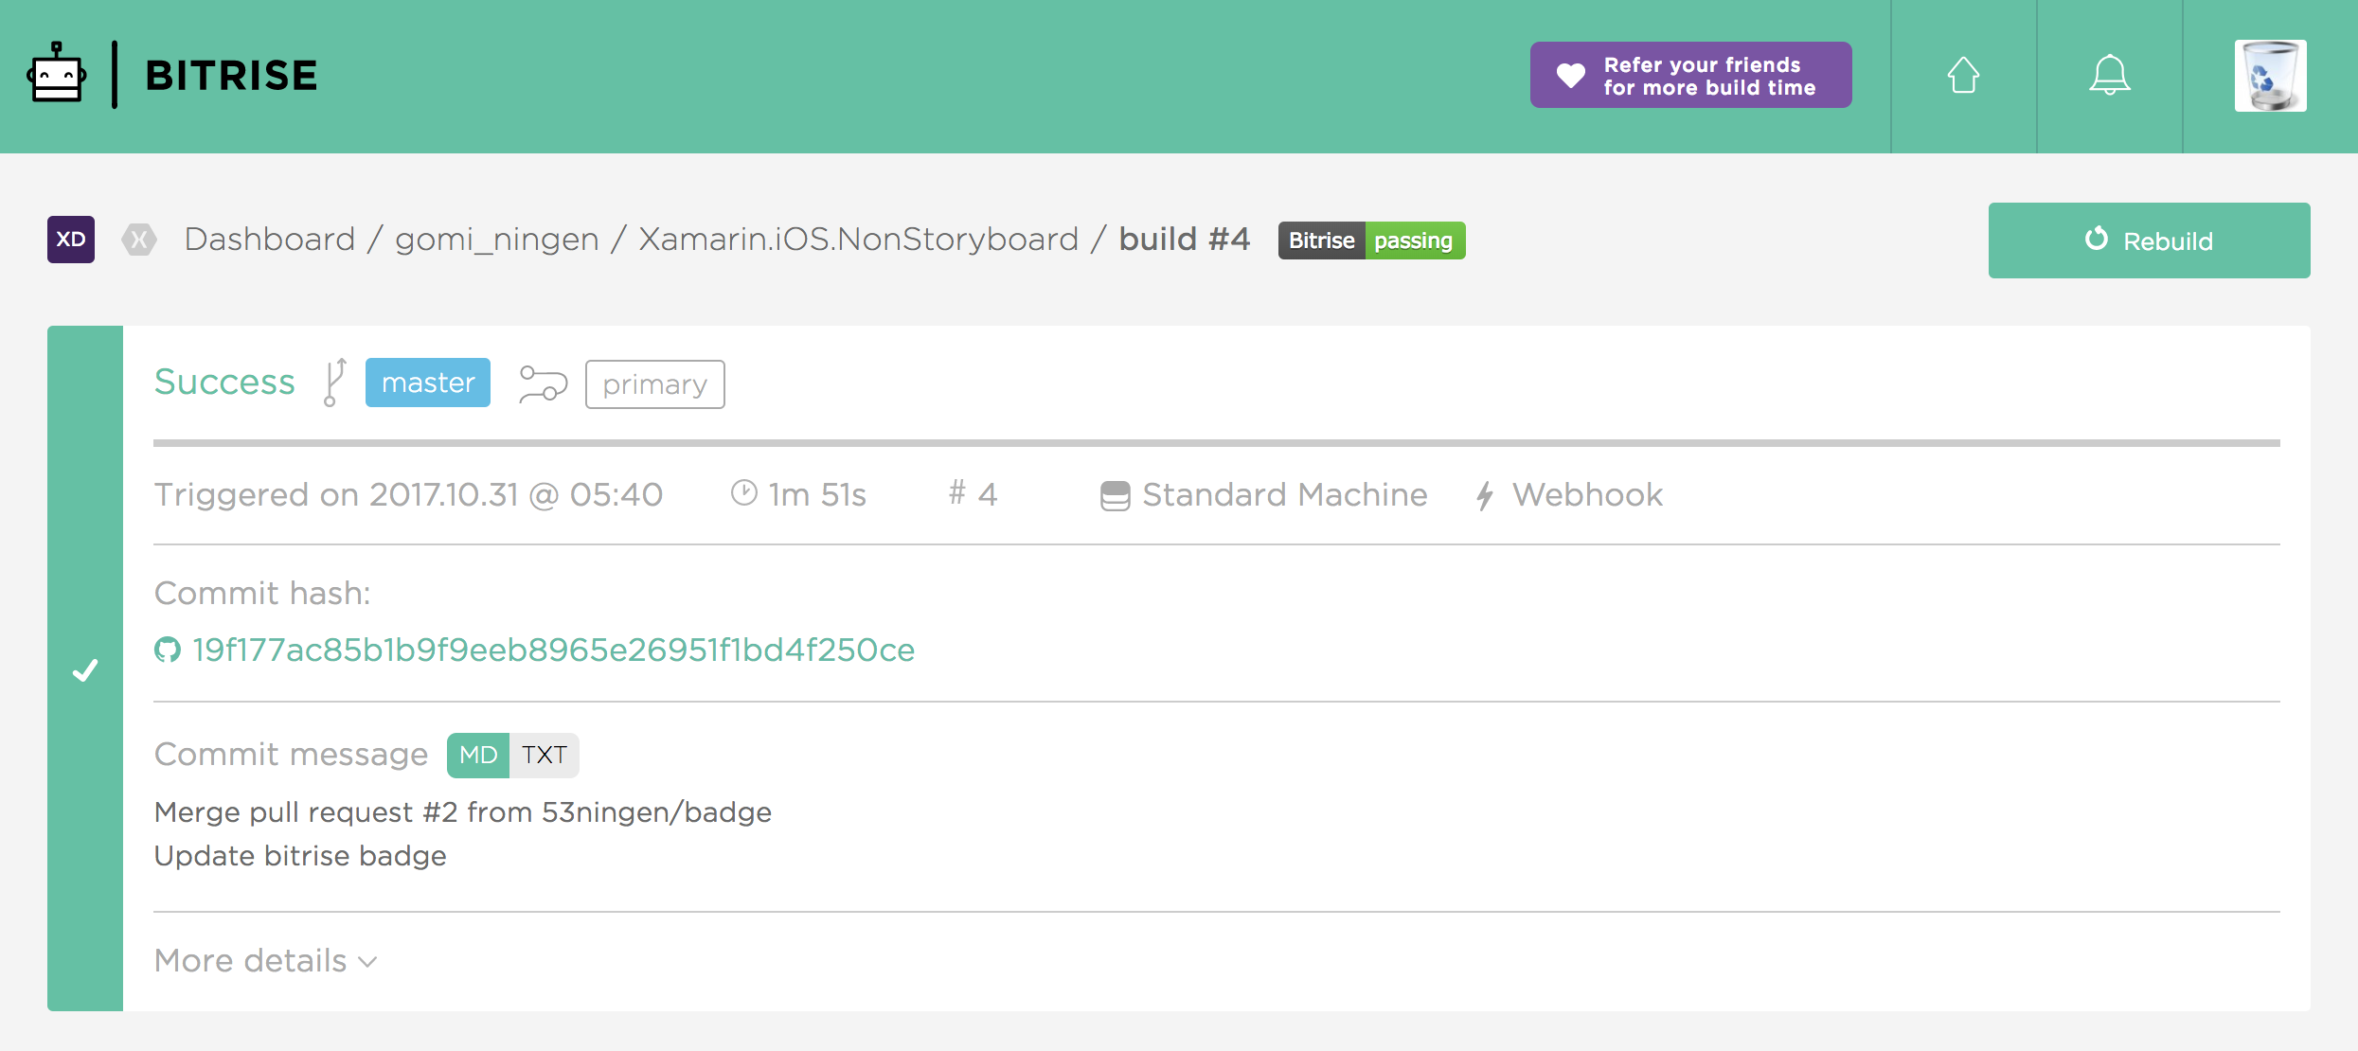Open Xamarin.iOS.NonStoryboard breadcrumb
2358x1051 pixels.
pyautogui.click(x=859, y=239)
